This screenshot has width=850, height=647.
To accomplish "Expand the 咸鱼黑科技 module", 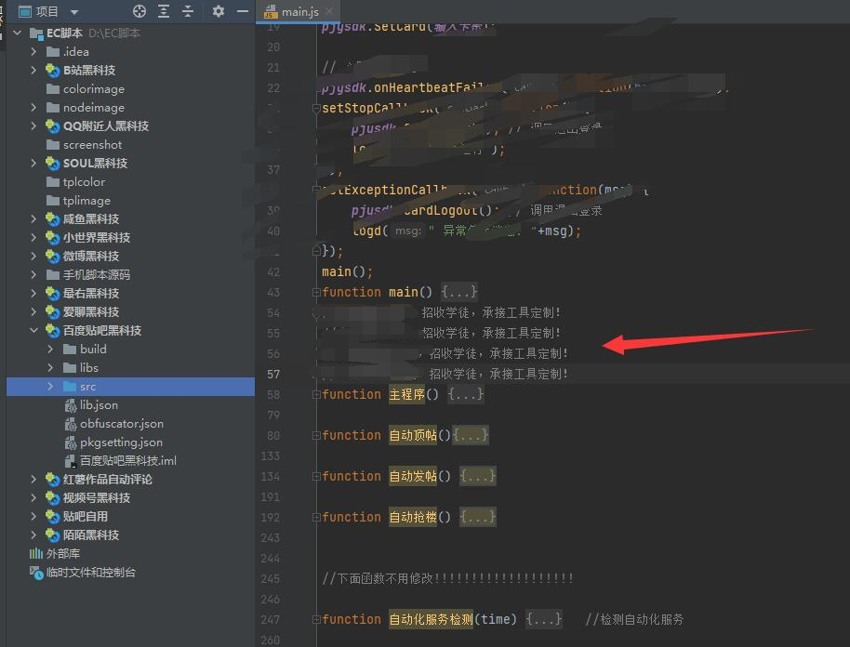I will coord(33,218).
